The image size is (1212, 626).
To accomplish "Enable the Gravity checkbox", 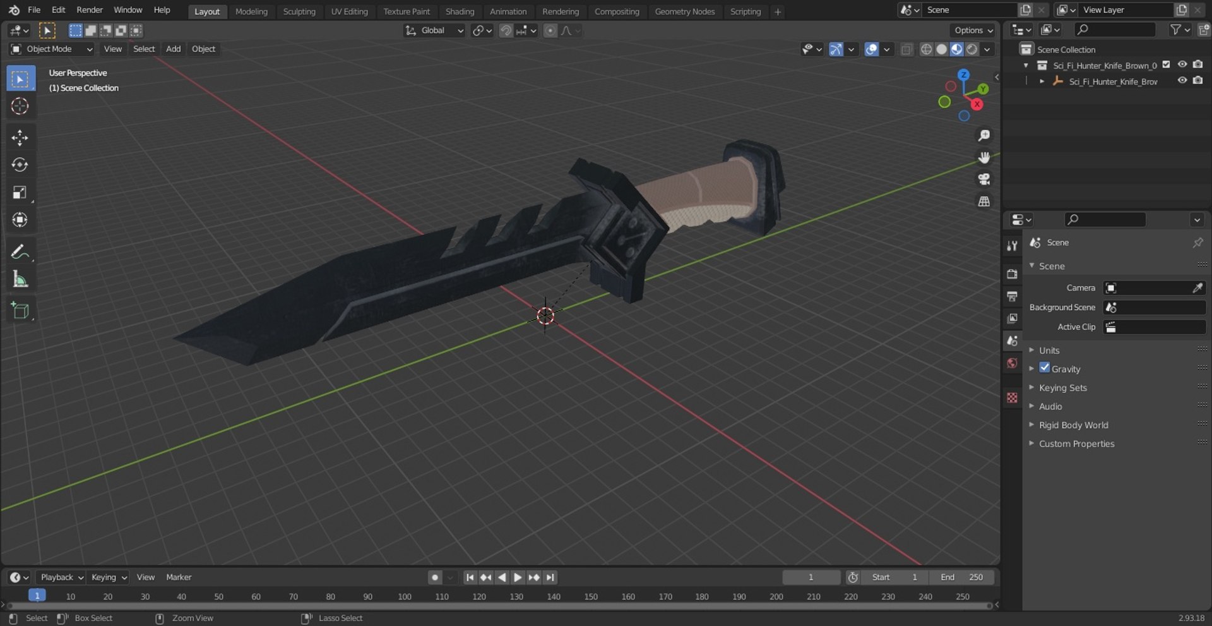I will 1045,368.
